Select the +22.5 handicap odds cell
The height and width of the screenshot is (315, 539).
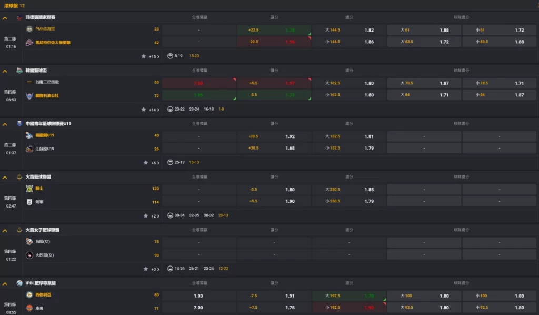click(274, 30)
